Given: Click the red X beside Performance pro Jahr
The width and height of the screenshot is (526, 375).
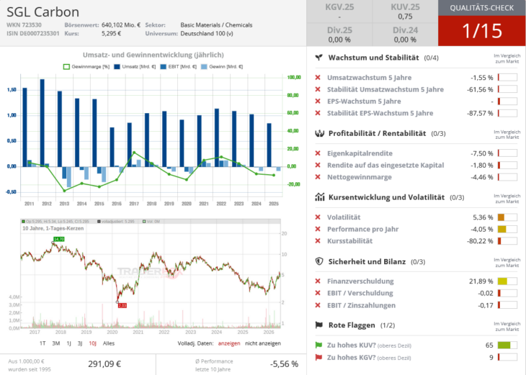Looking at the screenshot, I should pyautogui.click(x=318, y=229).
